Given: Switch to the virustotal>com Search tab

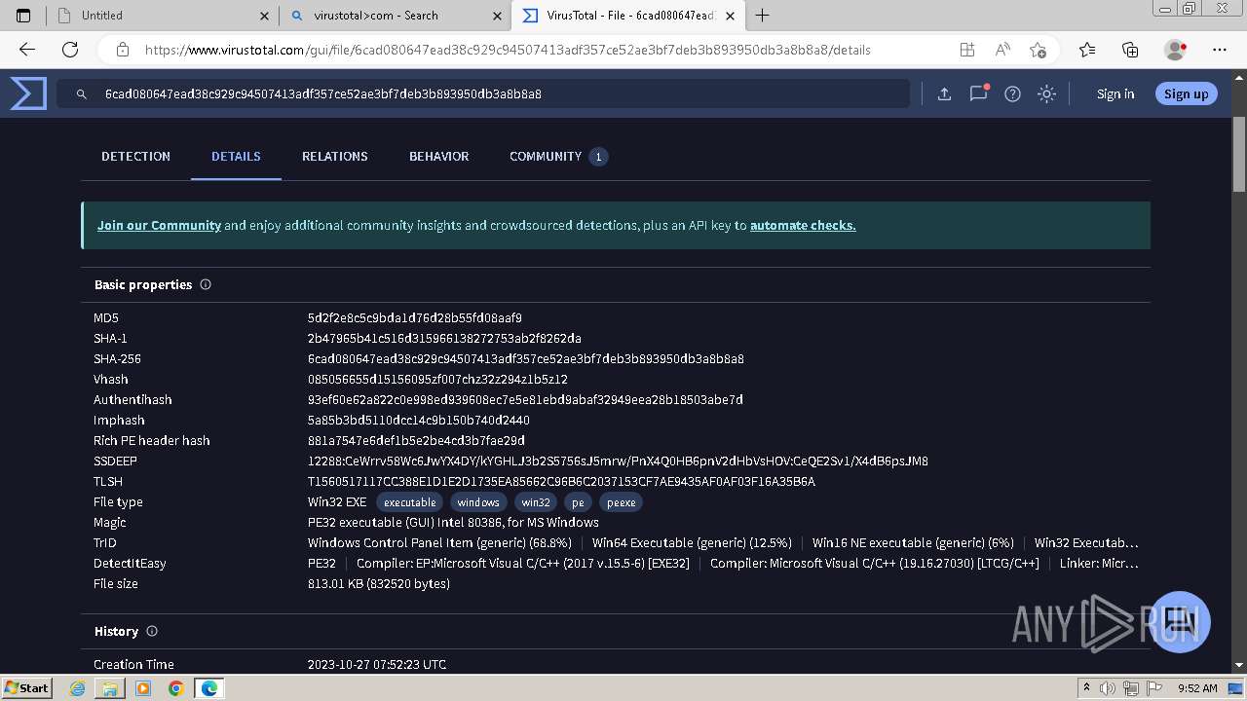Looking at the screenshot, I should click(396, 16).
